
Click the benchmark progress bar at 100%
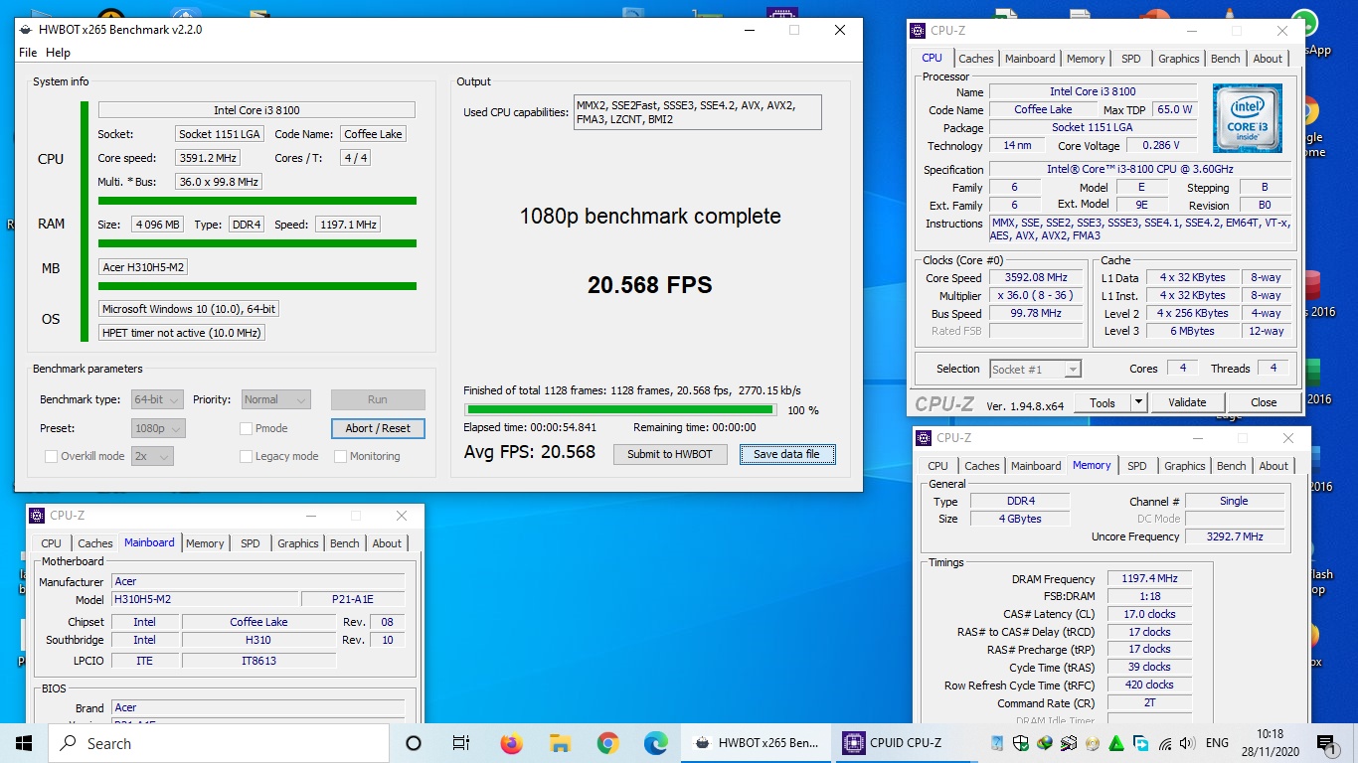620,409
